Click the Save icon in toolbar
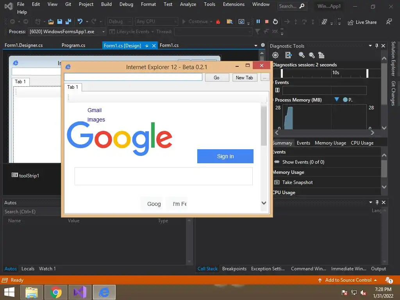400x300 pixels. point(60,22)
